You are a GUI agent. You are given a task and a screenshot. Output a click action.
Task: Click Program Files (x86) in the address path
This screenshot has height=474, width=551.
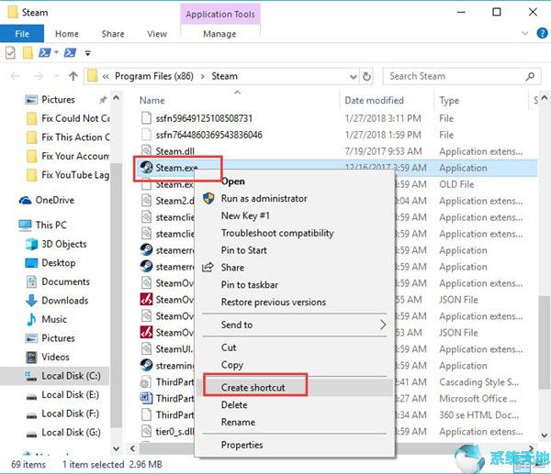154,76
